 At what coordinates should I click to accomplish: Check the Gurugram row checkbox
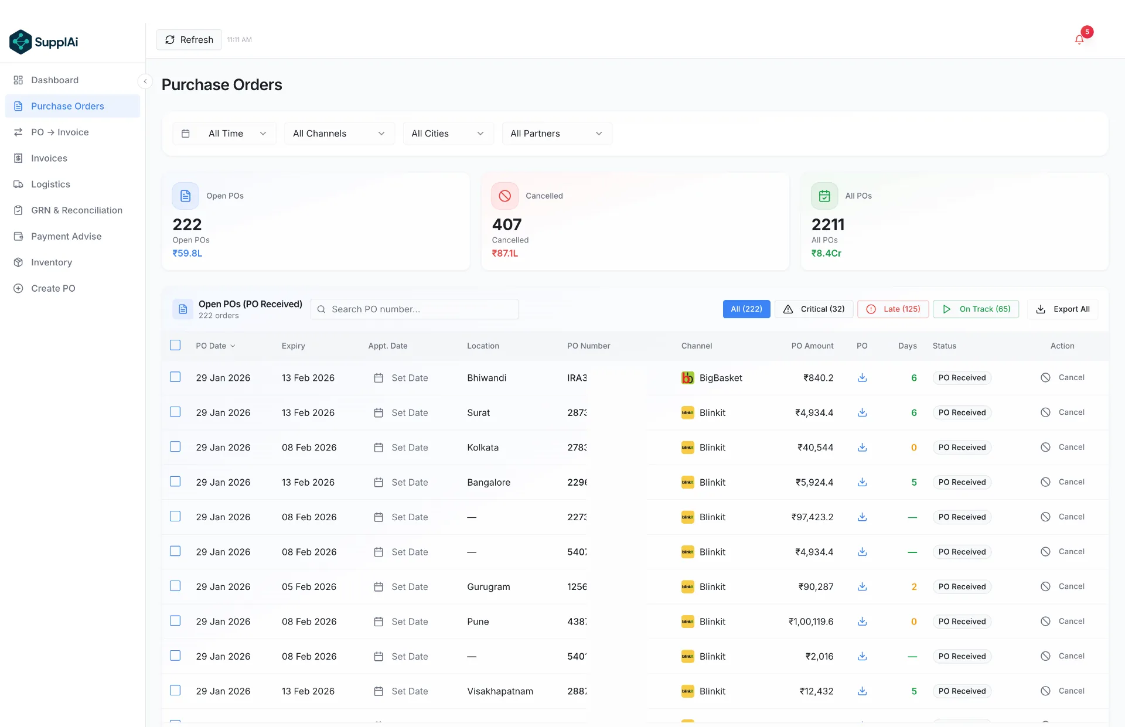pos(175,586)
